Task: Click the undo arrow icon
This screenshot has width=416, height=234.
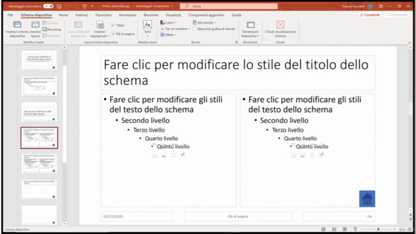Action: pos(67,6)
